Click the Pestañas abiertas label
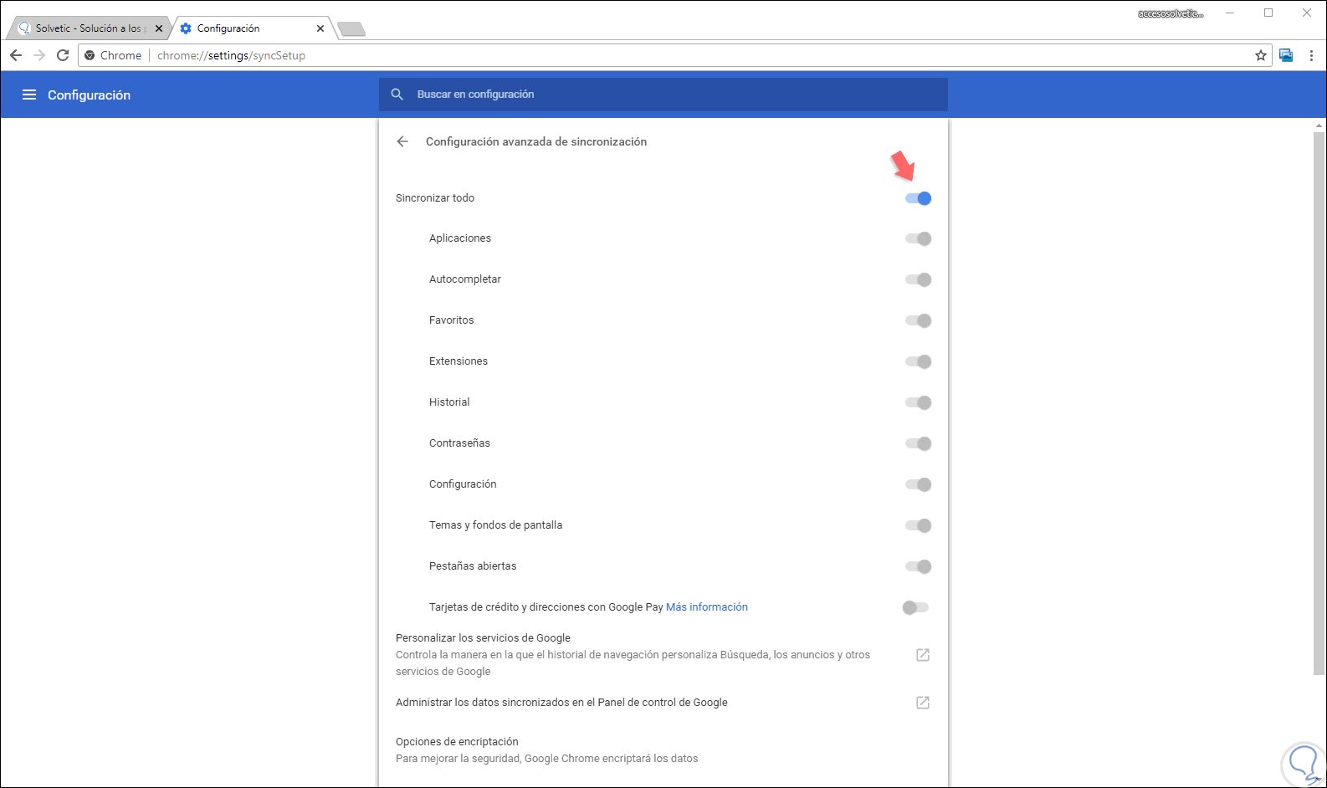This screenshot has width=1327, height=788. (473, 566)
